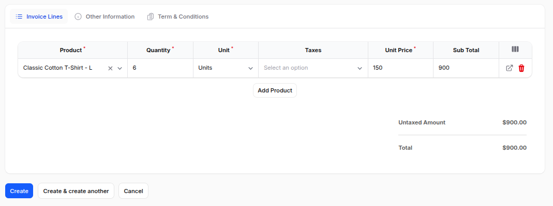Expand the Product dropdown chevron
553x206 pixels.
119,68
